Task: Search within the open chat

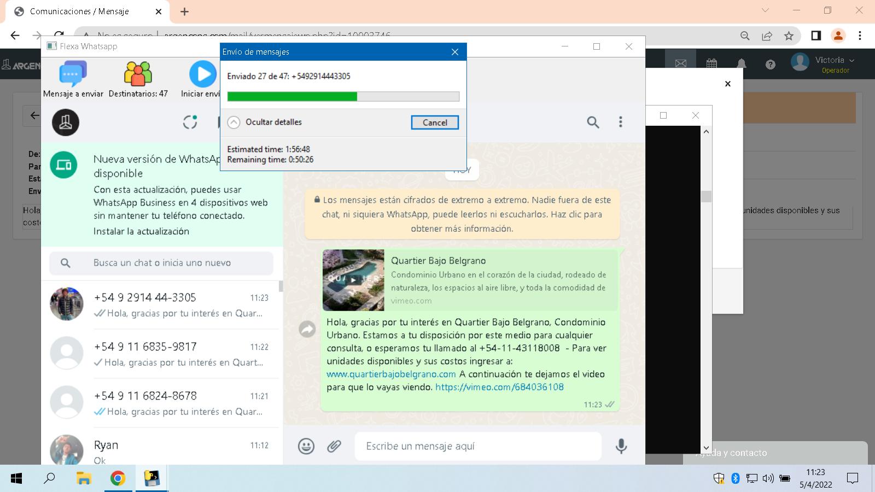Action: [x=593, y=122]
